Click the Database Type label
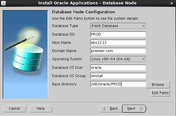This screenshot has width=176, height=116. (65, 26)
